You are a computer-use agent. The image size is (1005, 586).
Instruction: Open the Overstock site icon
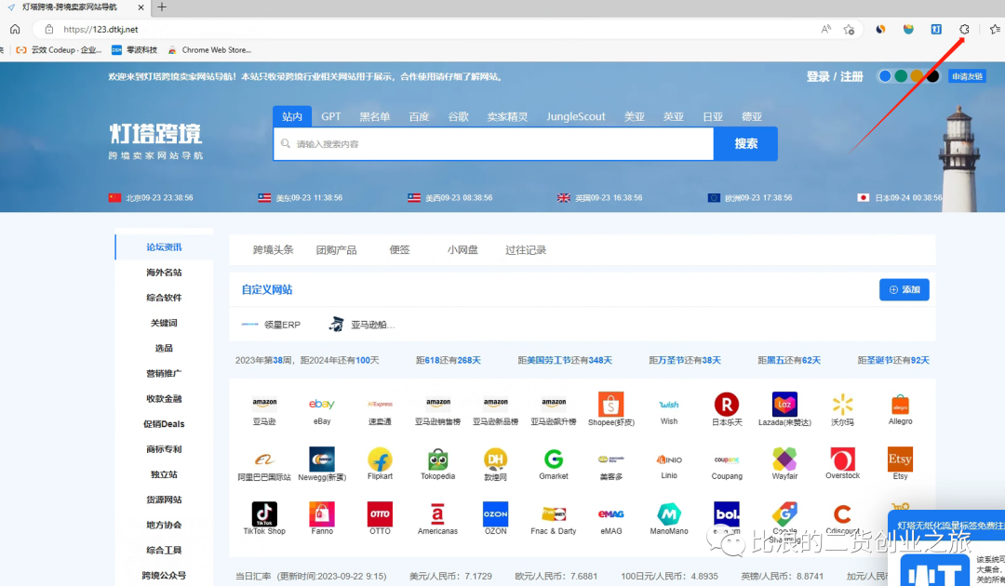click(842, 459)
